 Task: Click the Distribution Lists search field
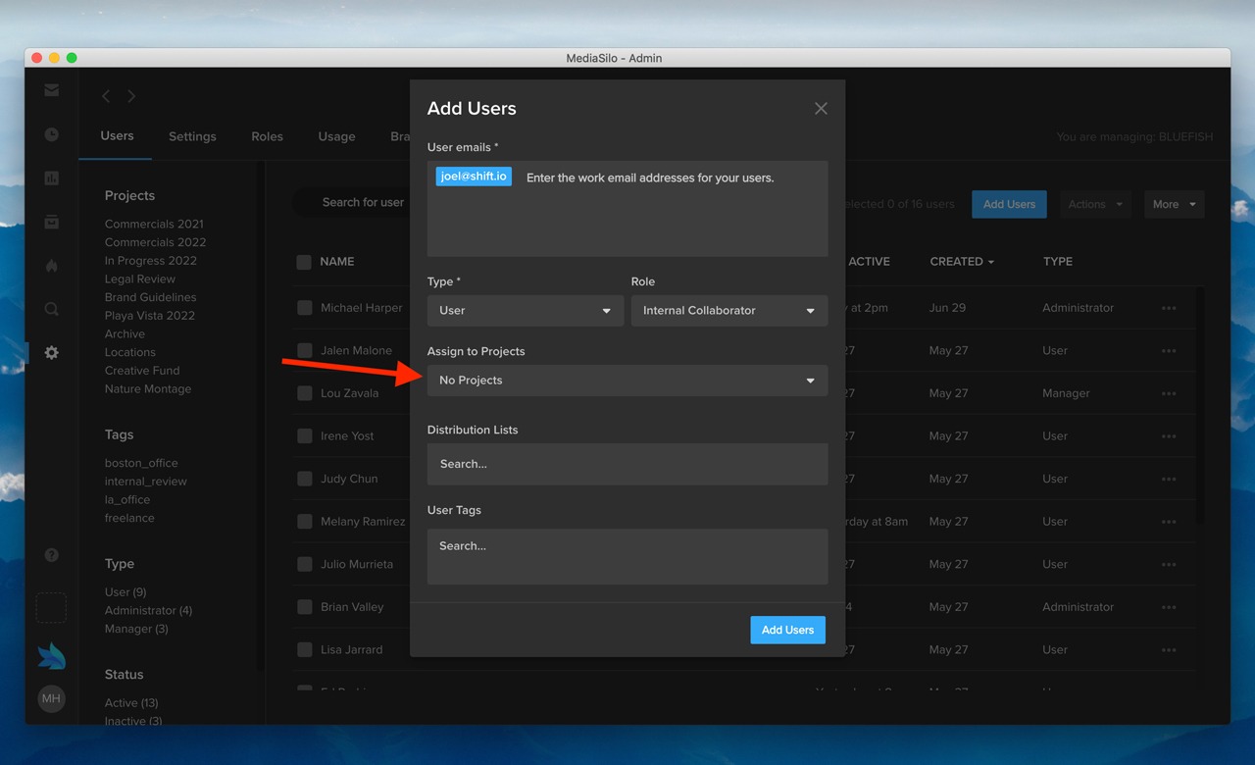627,464
